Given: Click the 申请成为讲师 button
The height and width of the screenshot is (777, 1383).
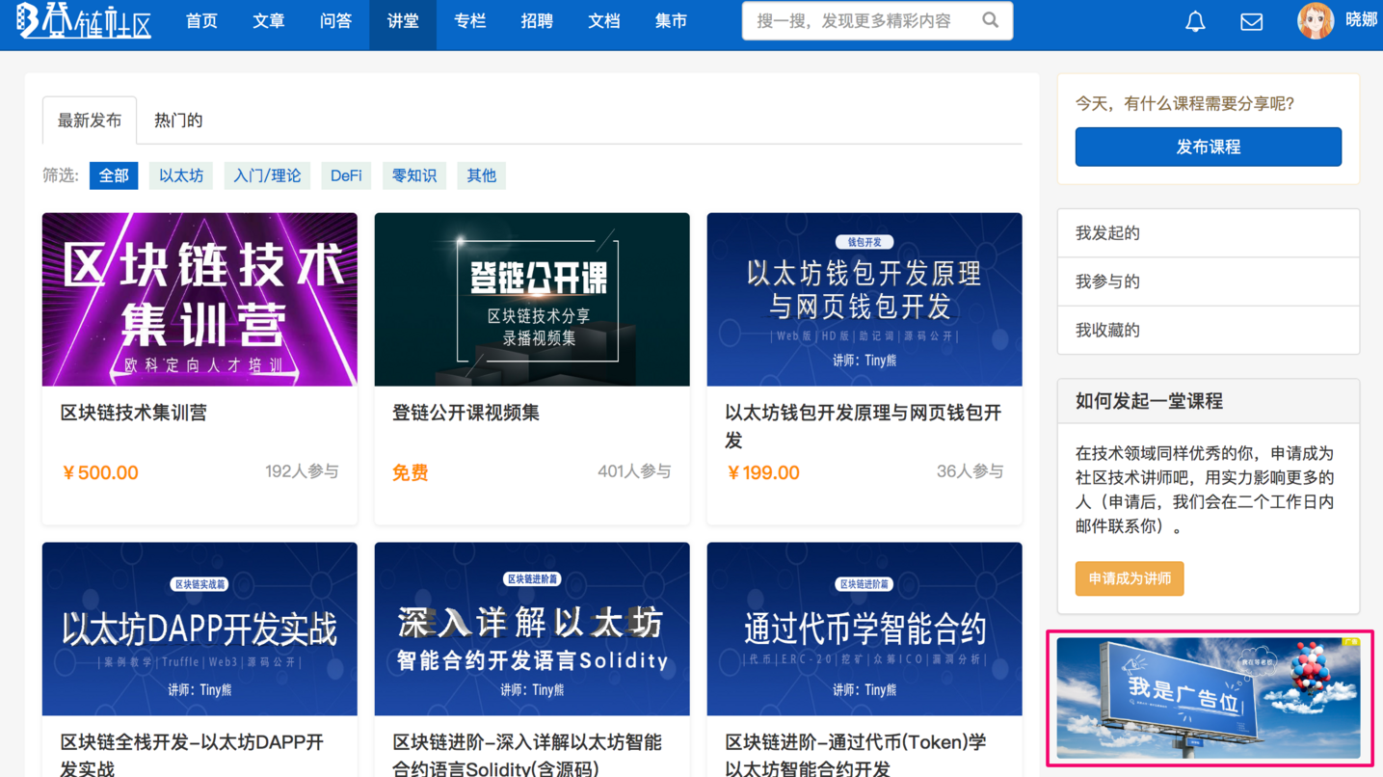Looking at the screenshot, I should coord(1130,578).
